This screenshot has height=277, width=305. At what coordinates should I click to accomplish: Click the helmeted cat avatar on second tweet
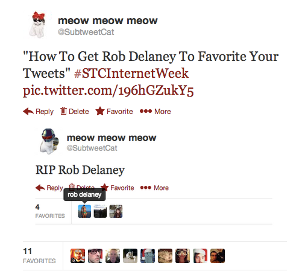click(49, 142)
